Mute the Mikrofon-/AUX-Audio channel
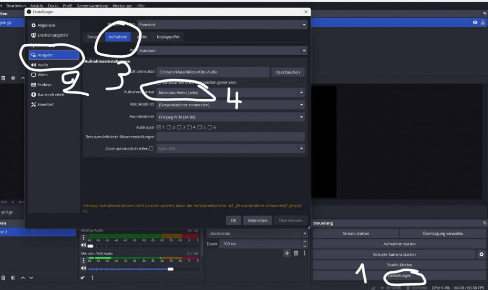The height and width of the screenshot is (290, 488). coord(83,268)
